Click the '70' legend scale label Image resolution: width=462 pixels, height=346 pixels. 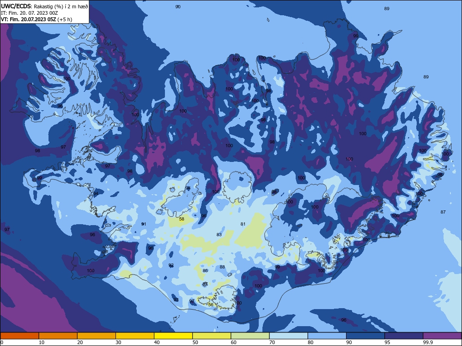click(x=272, y=342)
